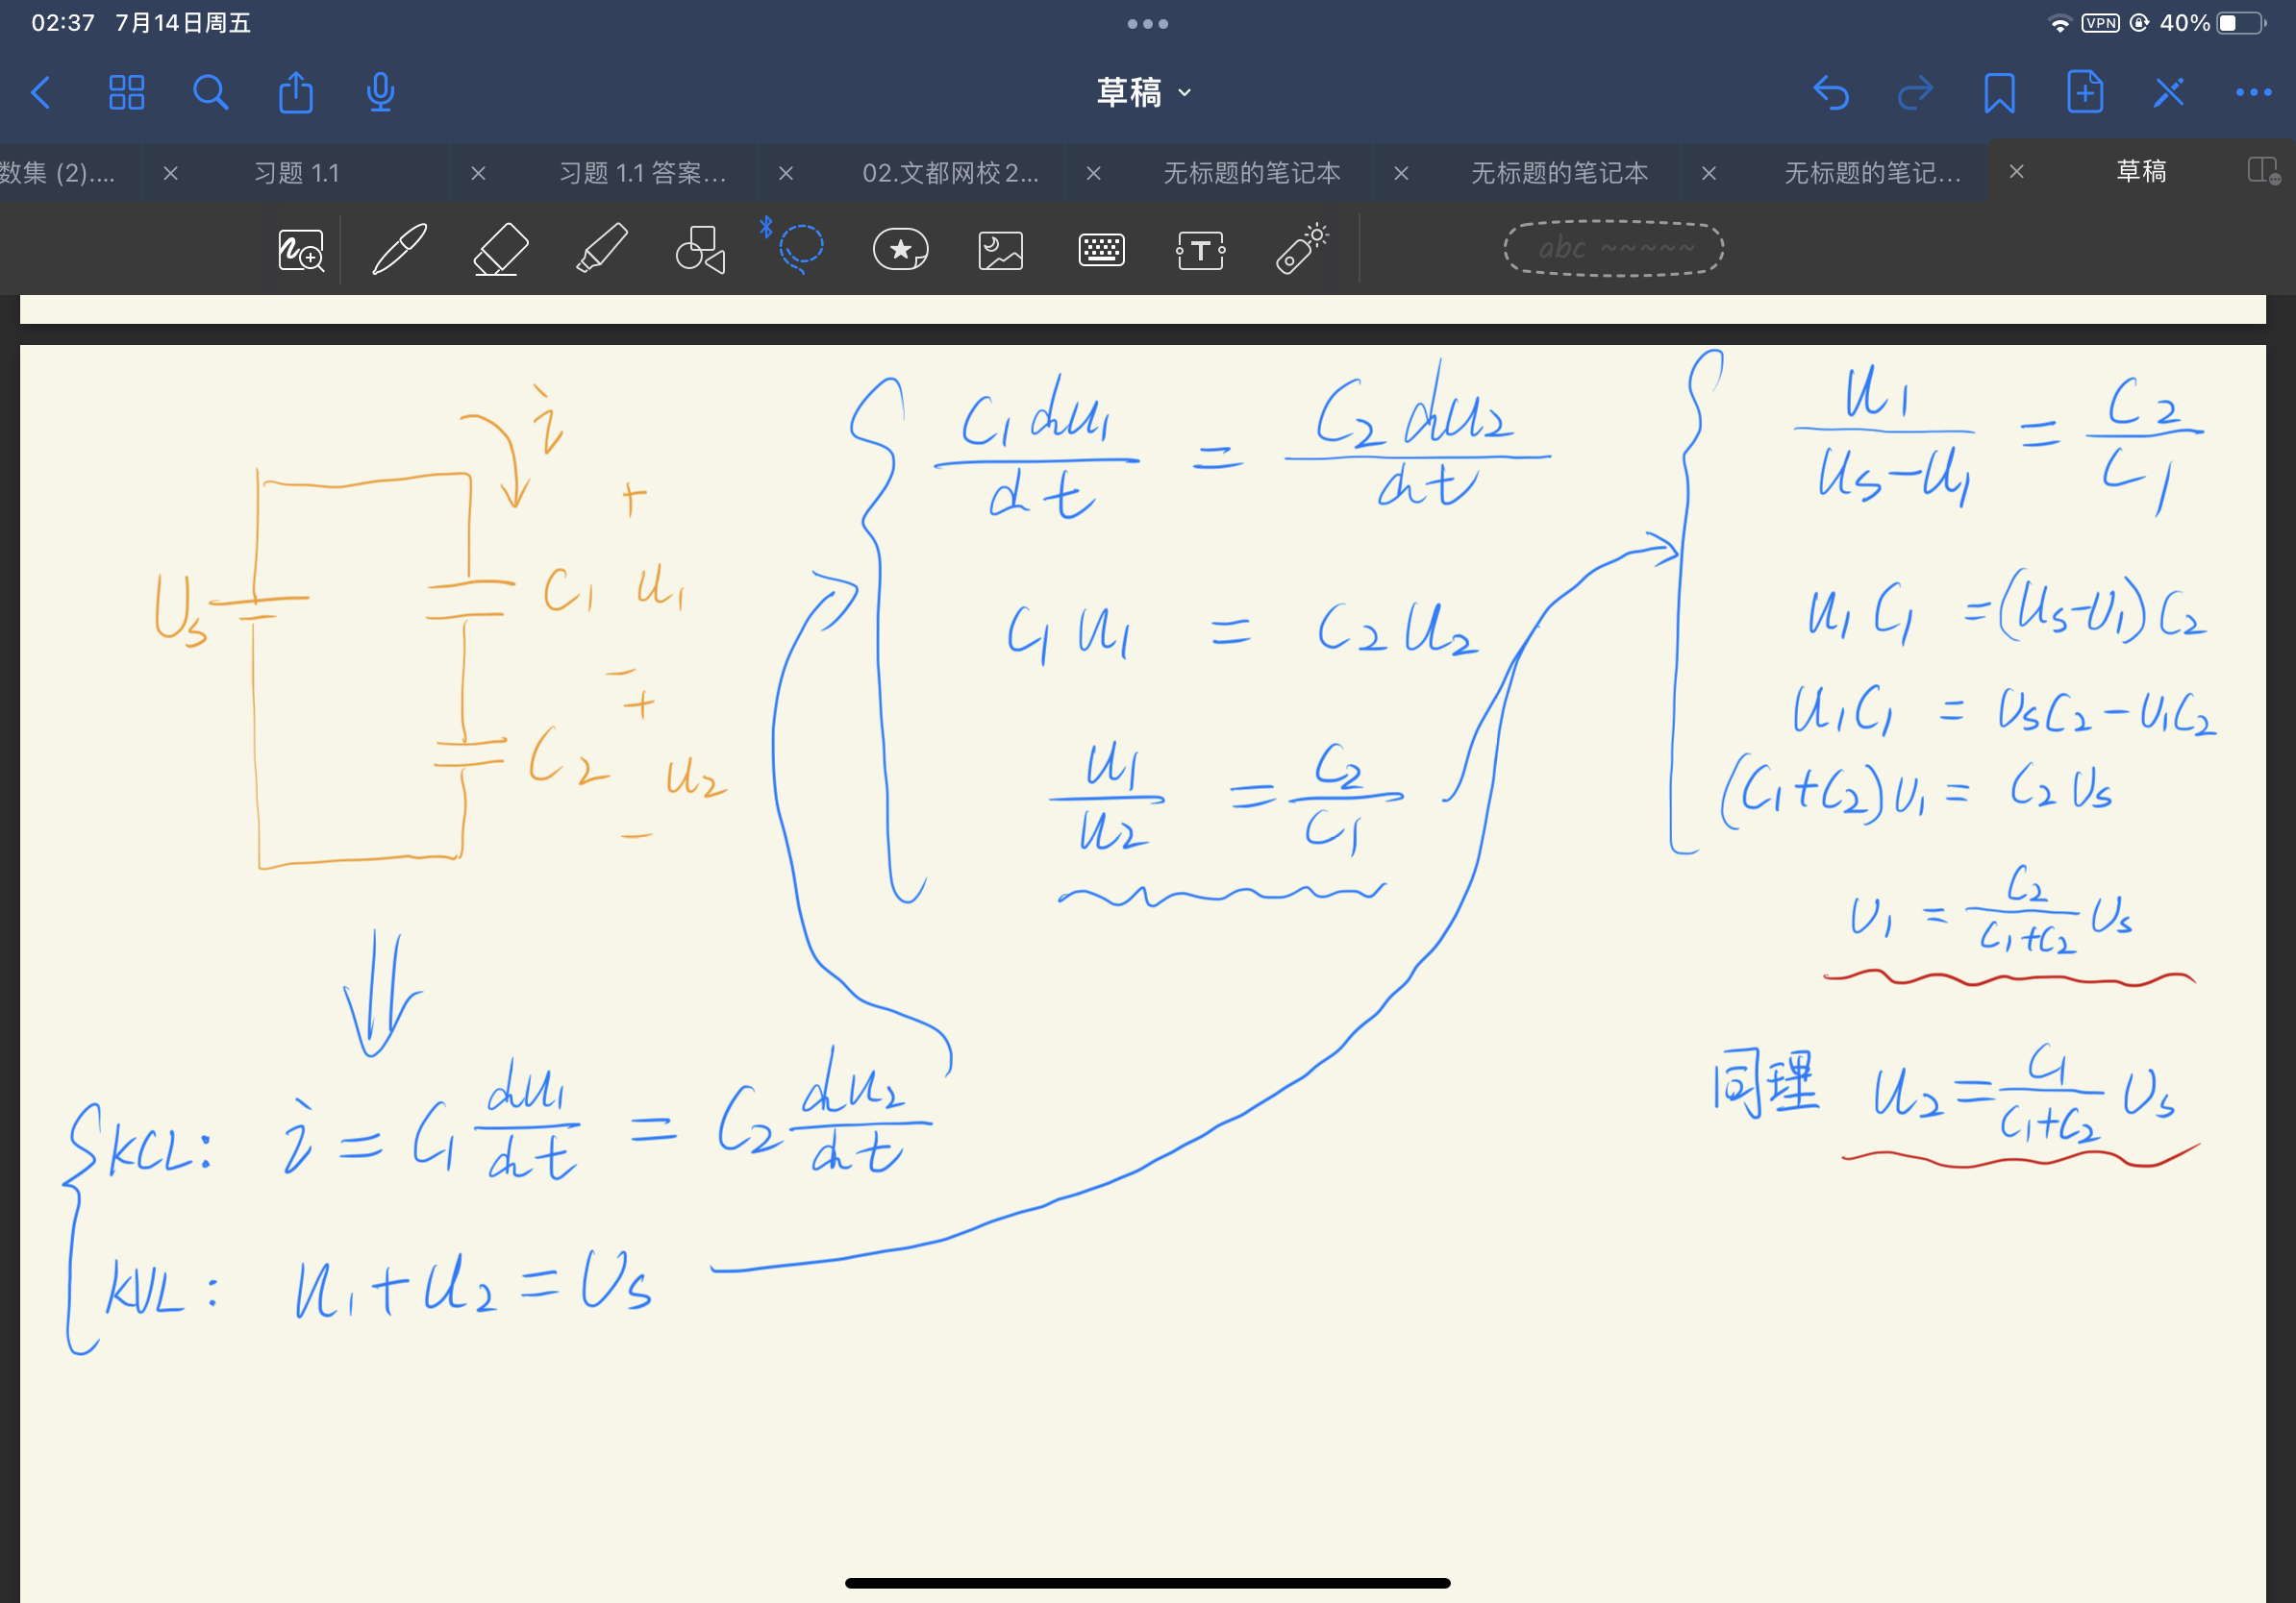Screen dimensions: 2296x1603
Task: Select the Highlighter tool
Action: 601,249
